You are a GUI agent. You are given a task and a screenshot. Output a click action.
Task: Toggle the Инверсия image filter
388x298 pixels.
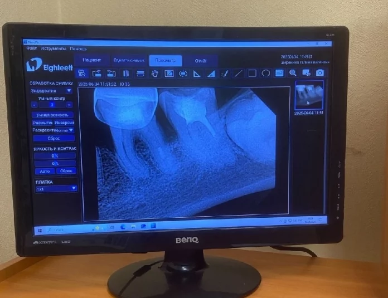coord(65,123)
